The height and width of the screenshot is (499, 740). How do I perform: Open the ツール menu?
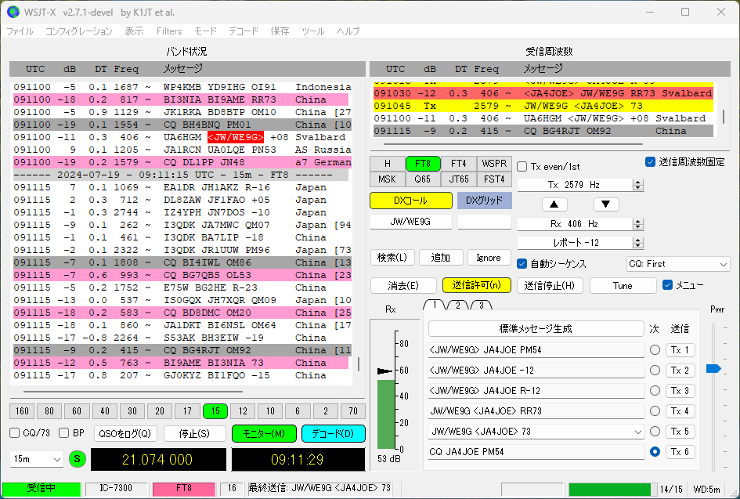pyautogui.click(x=313, y=31)
